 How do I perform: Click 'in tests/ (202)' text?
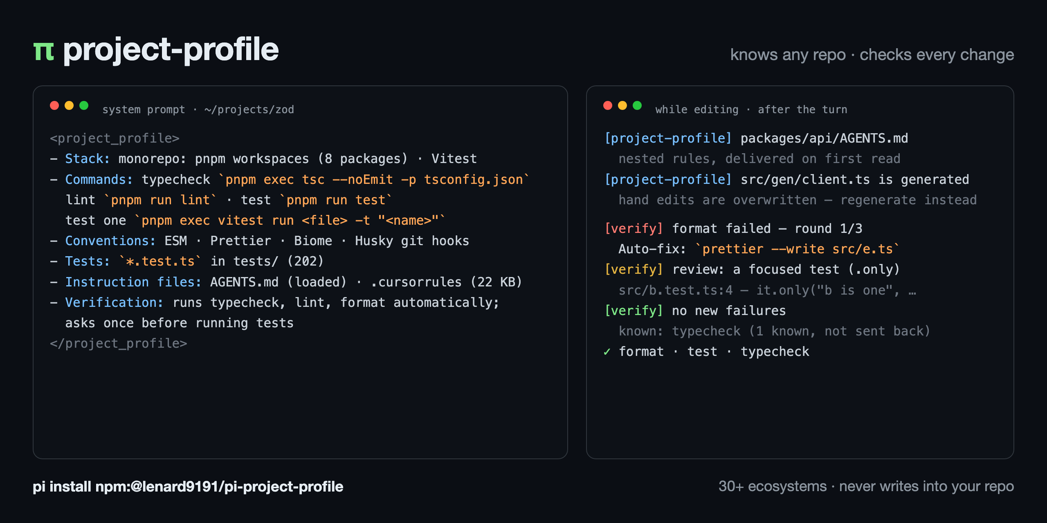pos(267,261)
